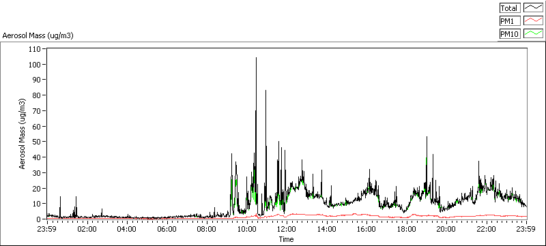This screenshot has height=246, width=546.
Task: Click the 22:00 x-axis time label
Action: (487, 229)
